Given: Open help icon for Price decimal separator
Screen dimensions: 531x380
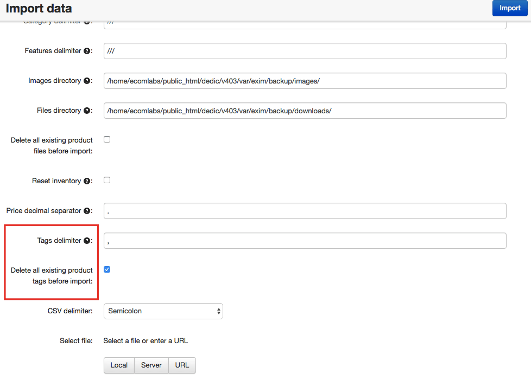Looking at the screenshot, I should coord(87,211).
